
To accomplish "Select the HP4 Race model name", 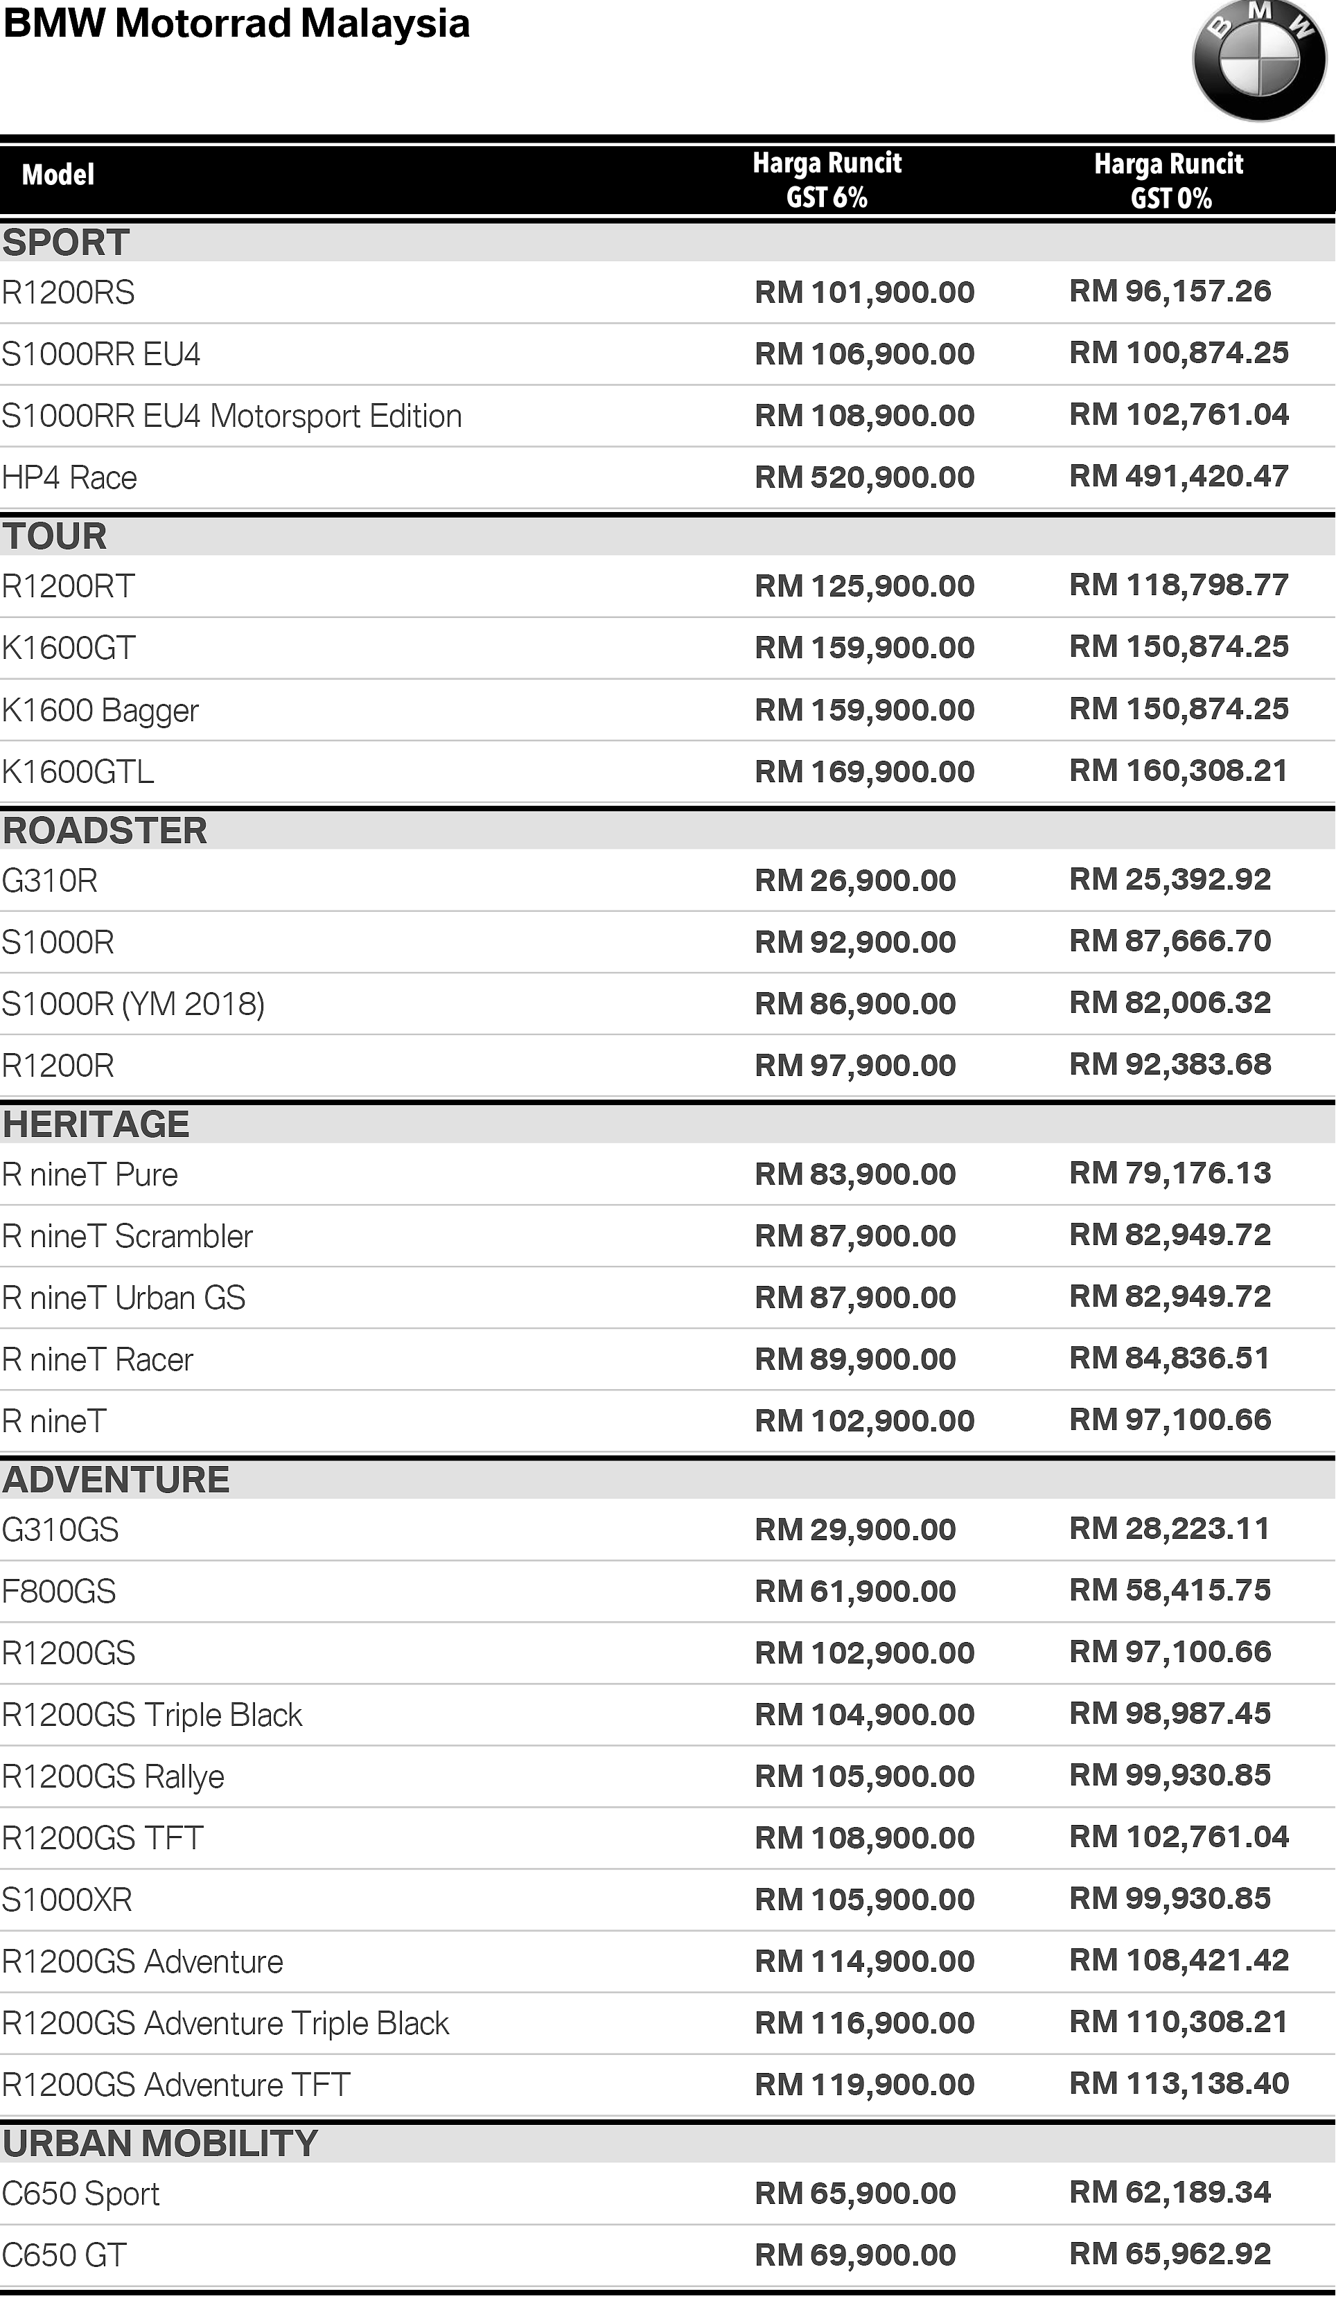I will click(69, 478).
